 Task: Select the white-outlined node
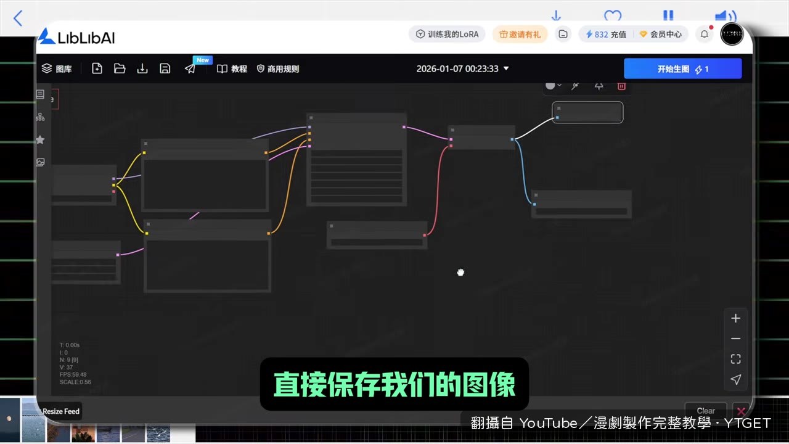pos(587,112)
